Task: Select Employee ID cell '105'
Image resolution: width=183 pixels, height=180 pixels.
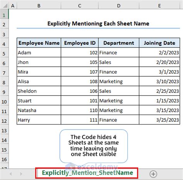Action: pyautogui.click(x=80, y=62)
